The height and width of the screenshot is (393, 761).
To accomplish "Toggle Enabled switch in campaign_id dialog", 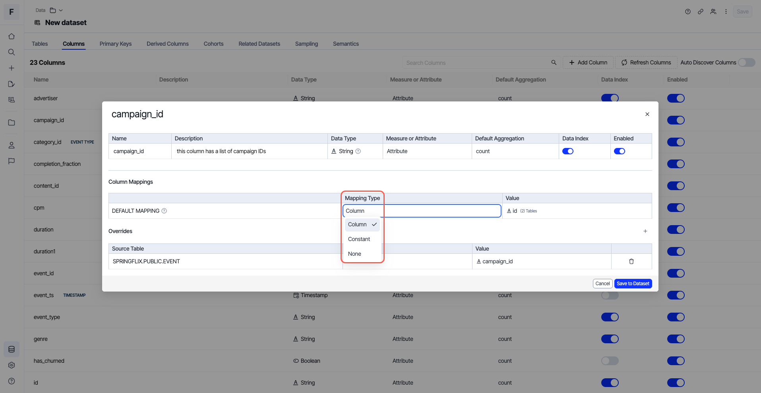I will pyautogui.click(x=619, y=151).
